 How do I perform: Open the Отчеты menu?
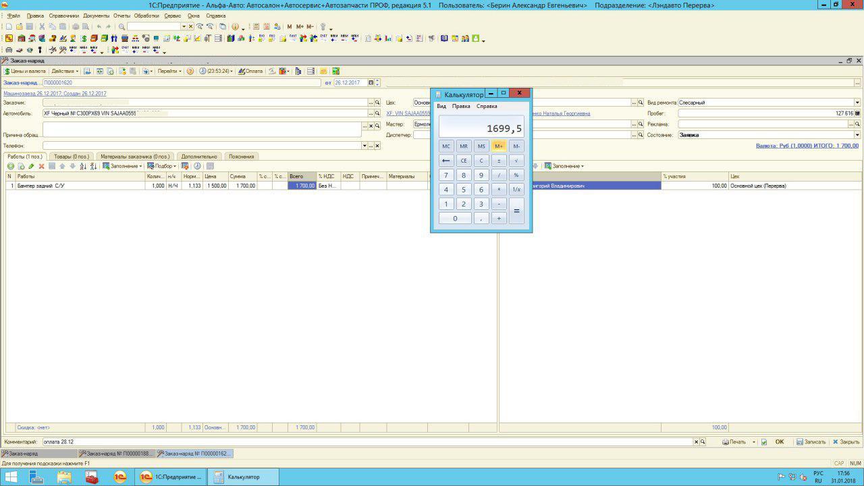122,16
